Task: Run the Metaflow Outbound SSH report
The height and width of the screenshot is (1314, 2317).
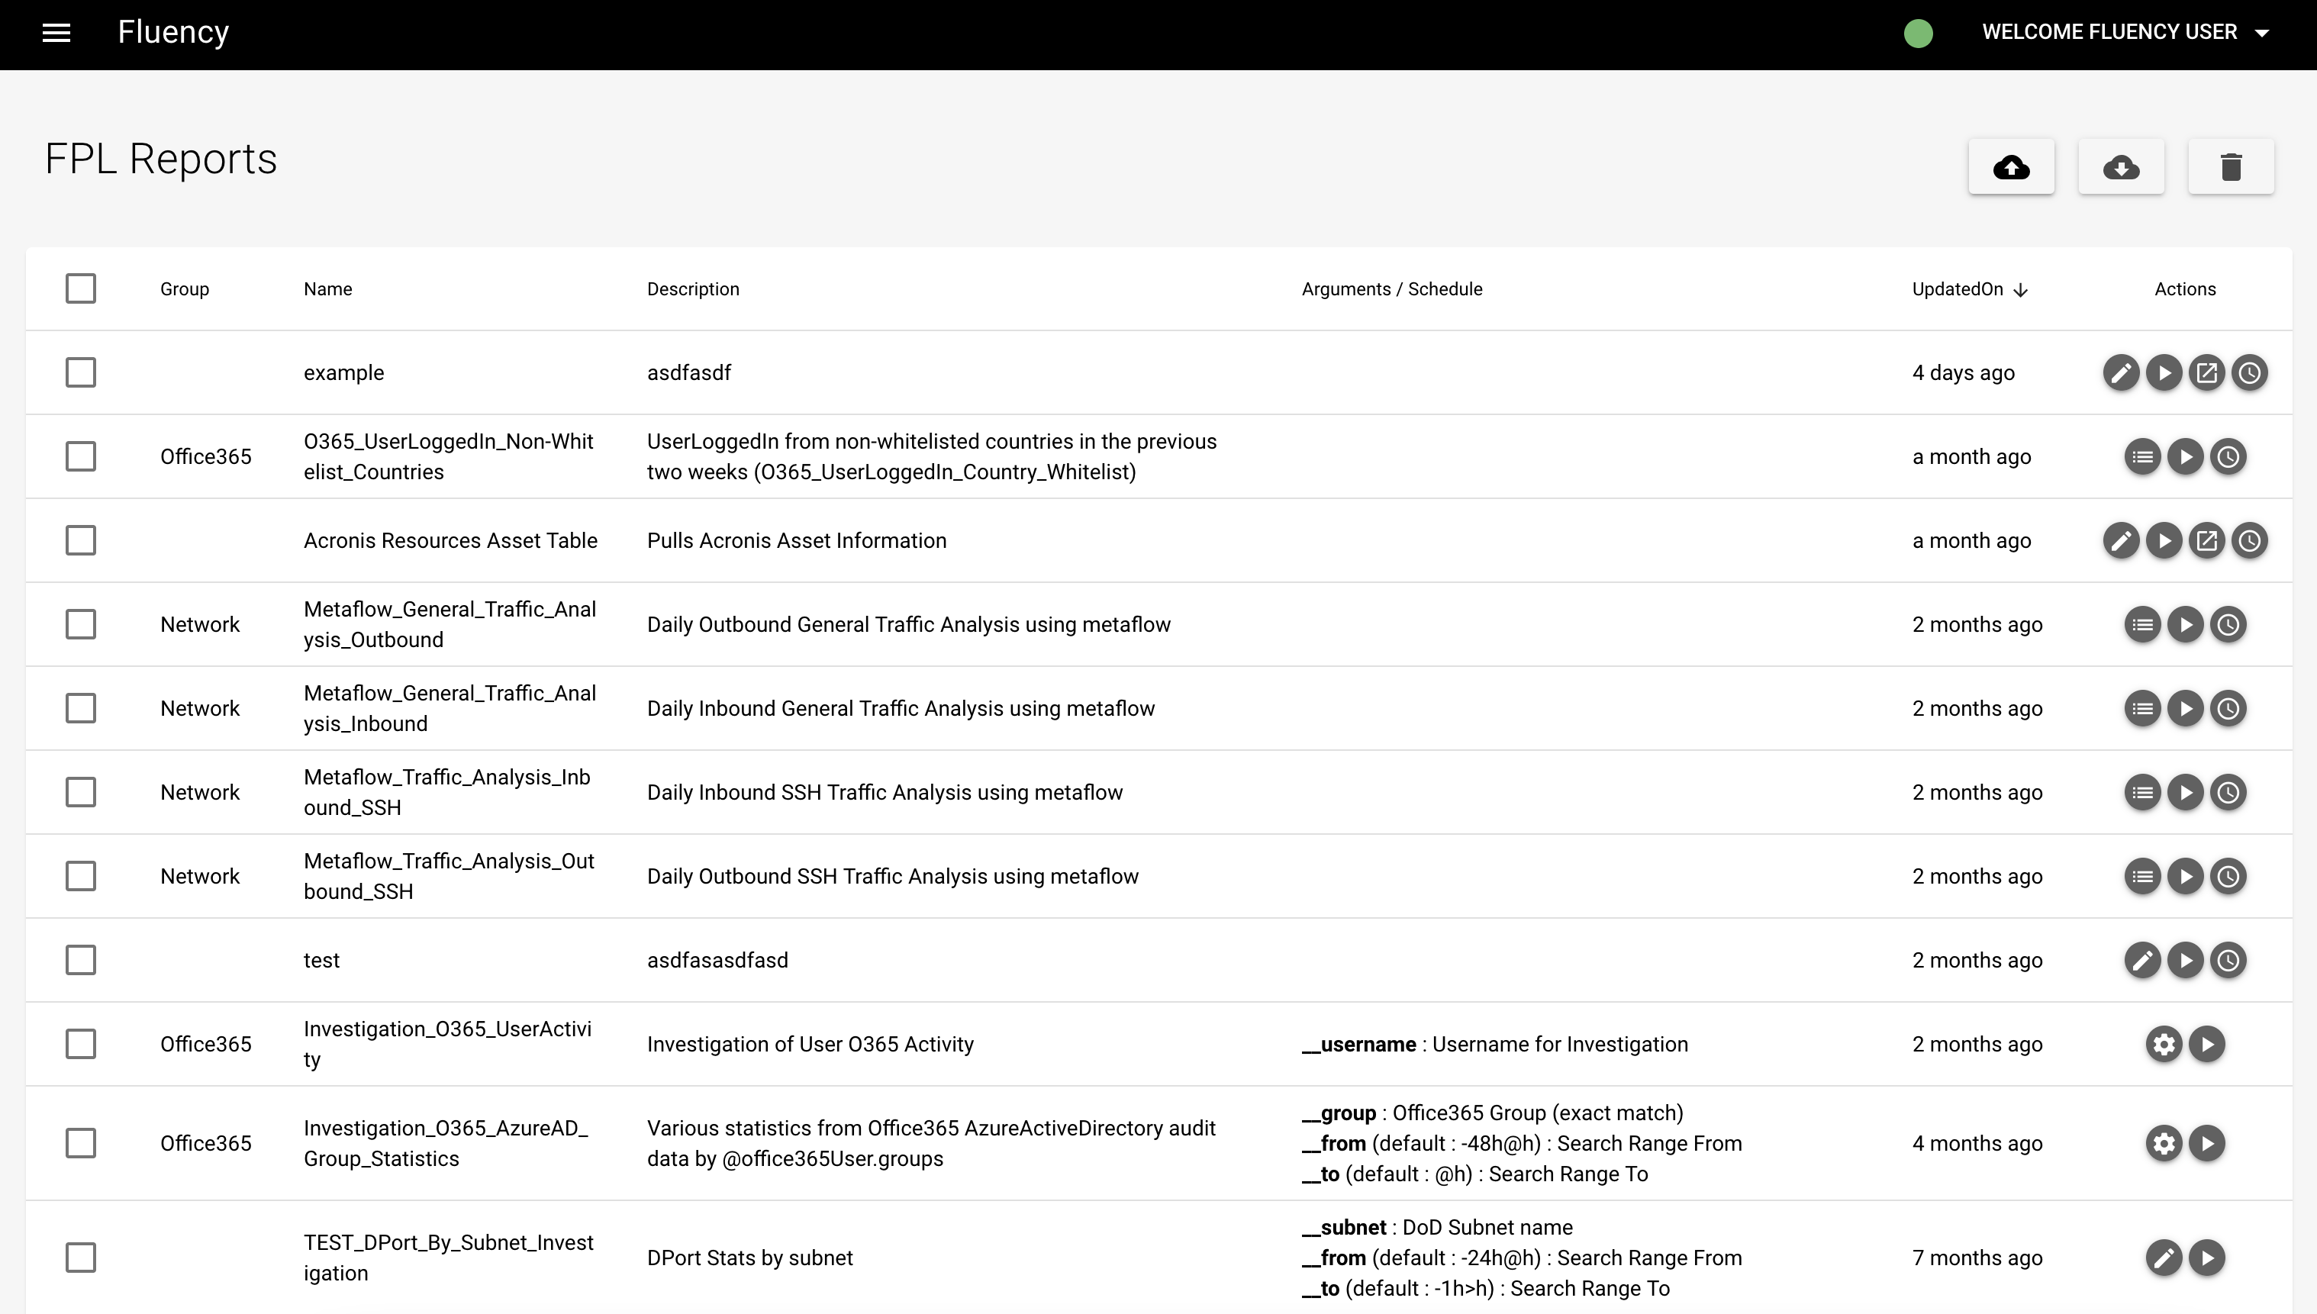Action: tap(2185, 876)
